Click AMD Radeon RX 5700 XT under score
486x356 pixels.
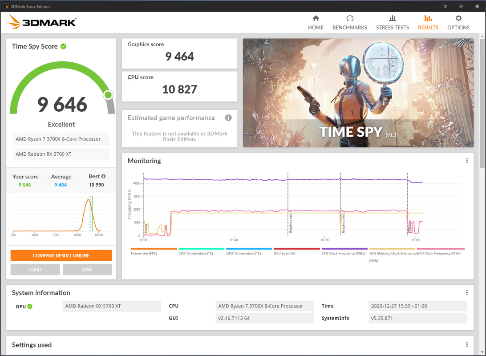(61, 154)
